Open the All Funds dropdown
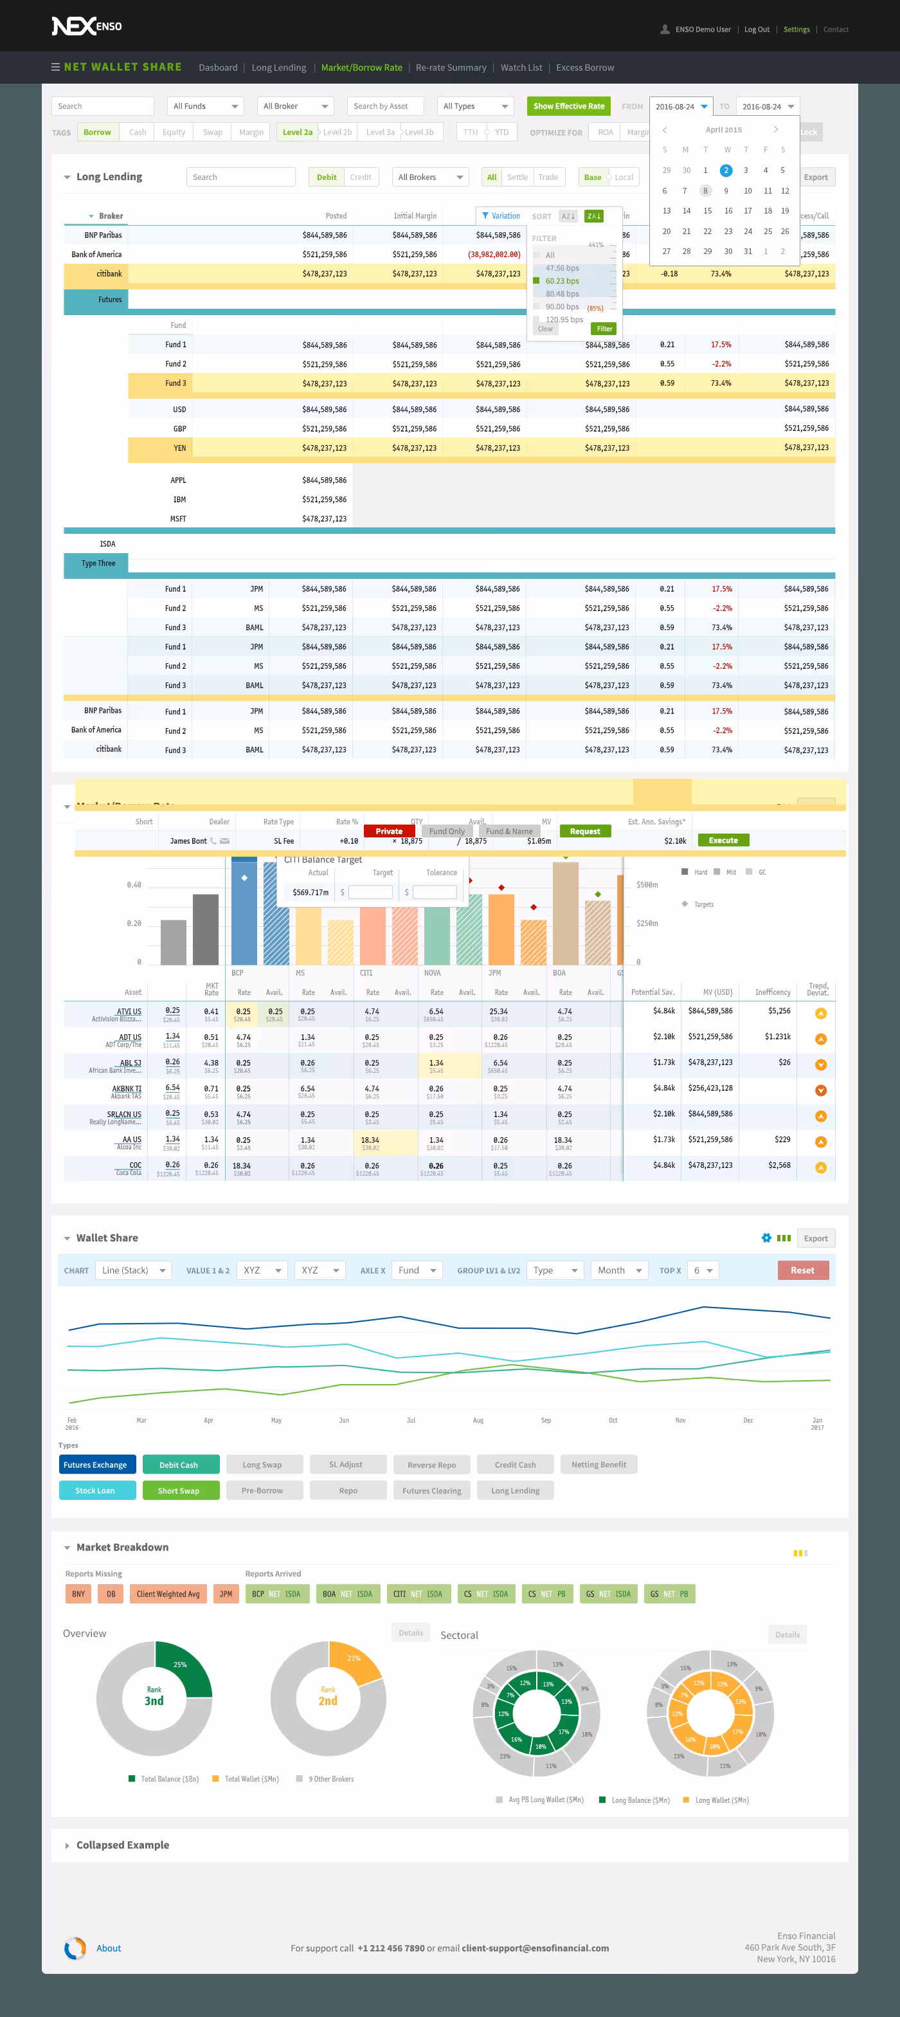 (x=206, y=107)
